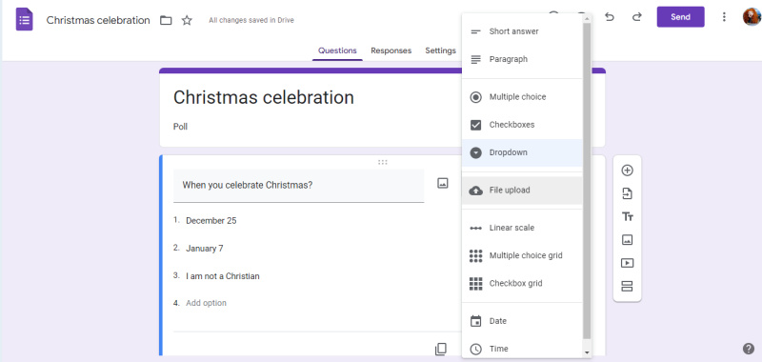Duplicate the question with copy icon

(441, 349)
